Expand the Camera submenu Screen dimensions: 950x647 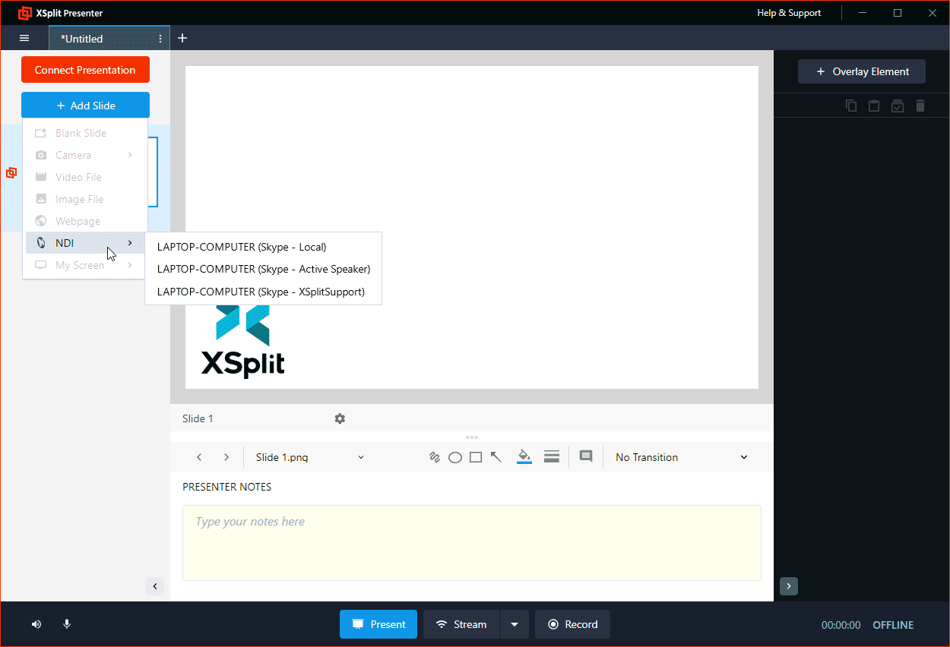click(131, 155)
